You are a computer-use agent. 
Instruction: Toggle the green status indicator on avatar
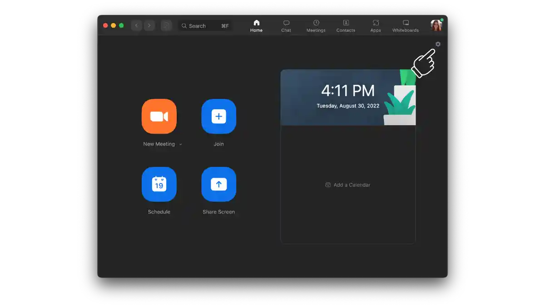[441, 20]
